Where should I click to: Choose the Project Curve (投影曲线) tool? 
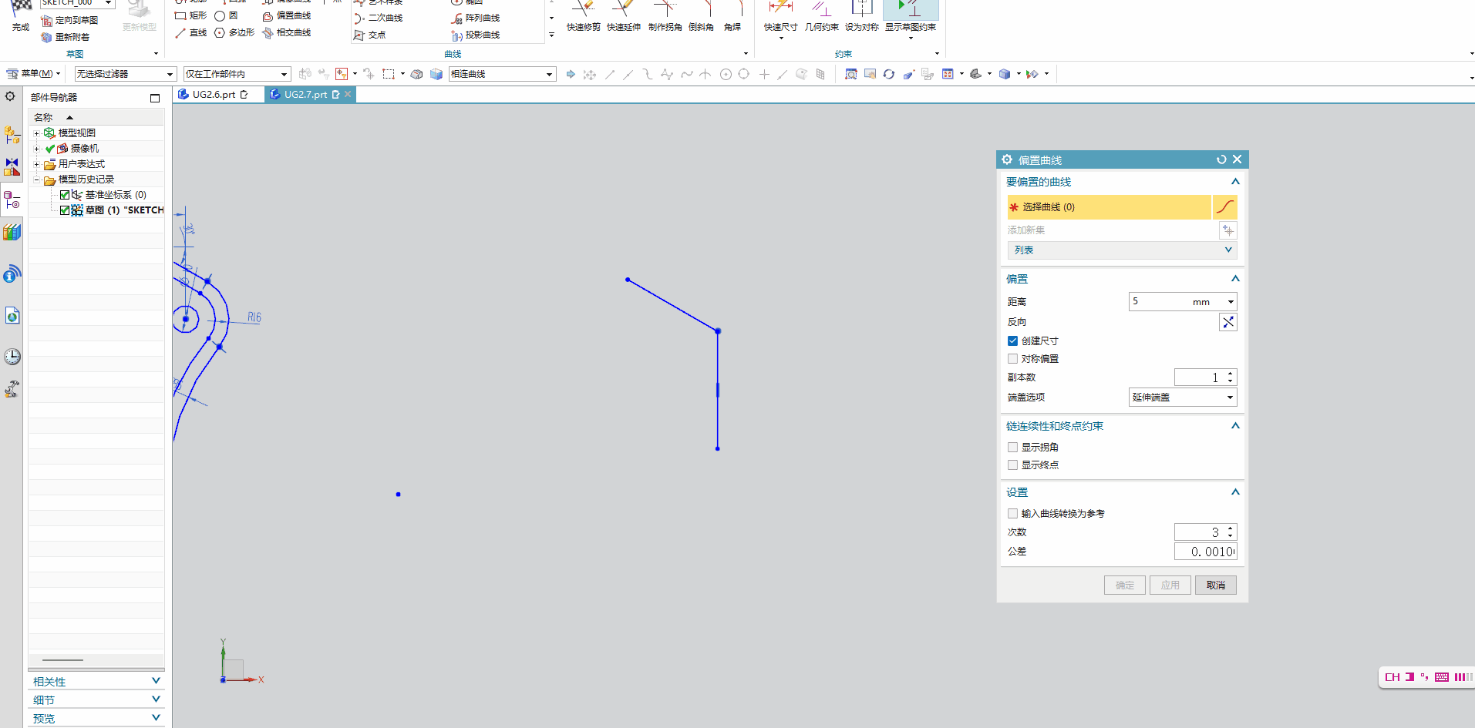476,35
